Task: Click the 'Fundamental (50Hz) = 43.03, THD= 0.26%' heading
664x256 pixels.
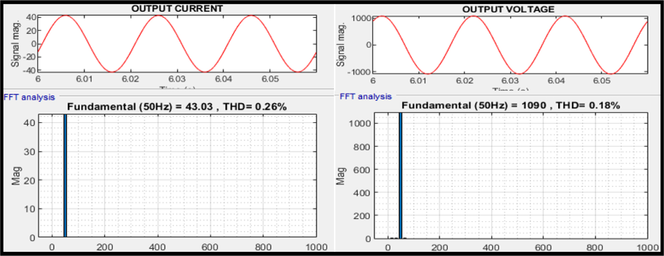Action: (177, 107)
